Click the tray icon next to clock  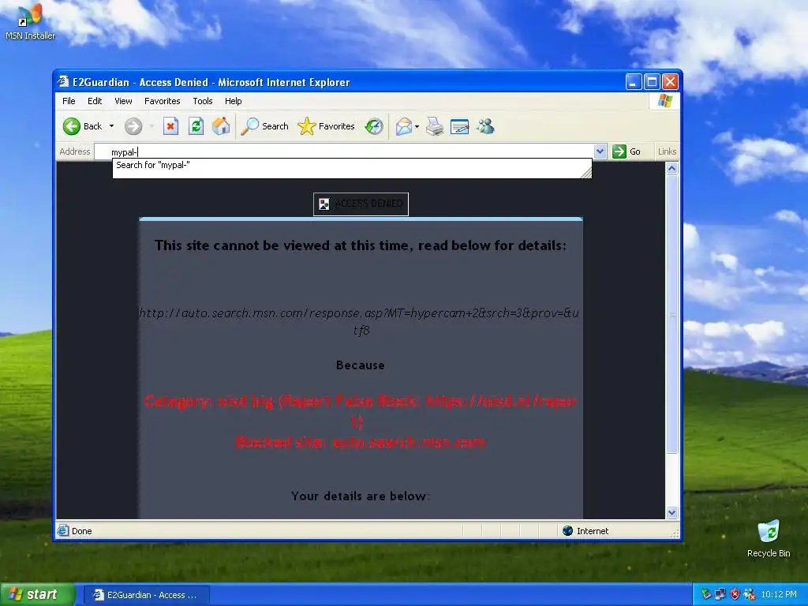750,594
